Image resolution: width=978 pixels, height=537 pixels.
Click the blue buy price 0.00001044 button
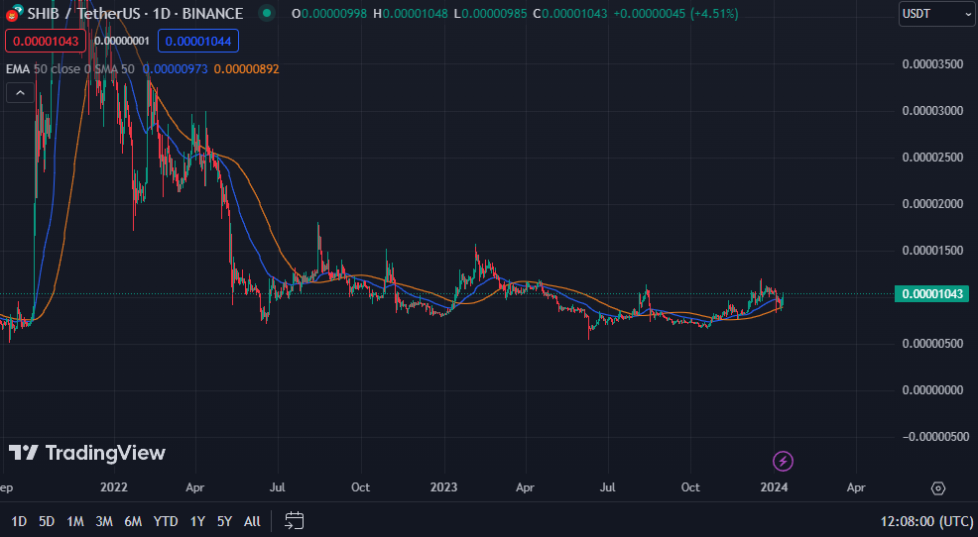click(198, 41)
